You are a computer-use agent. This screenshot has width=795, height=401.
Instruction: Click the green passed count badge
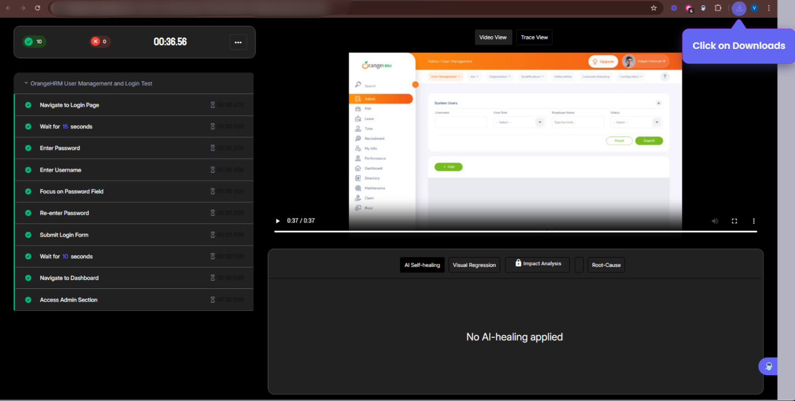point(34,42)
